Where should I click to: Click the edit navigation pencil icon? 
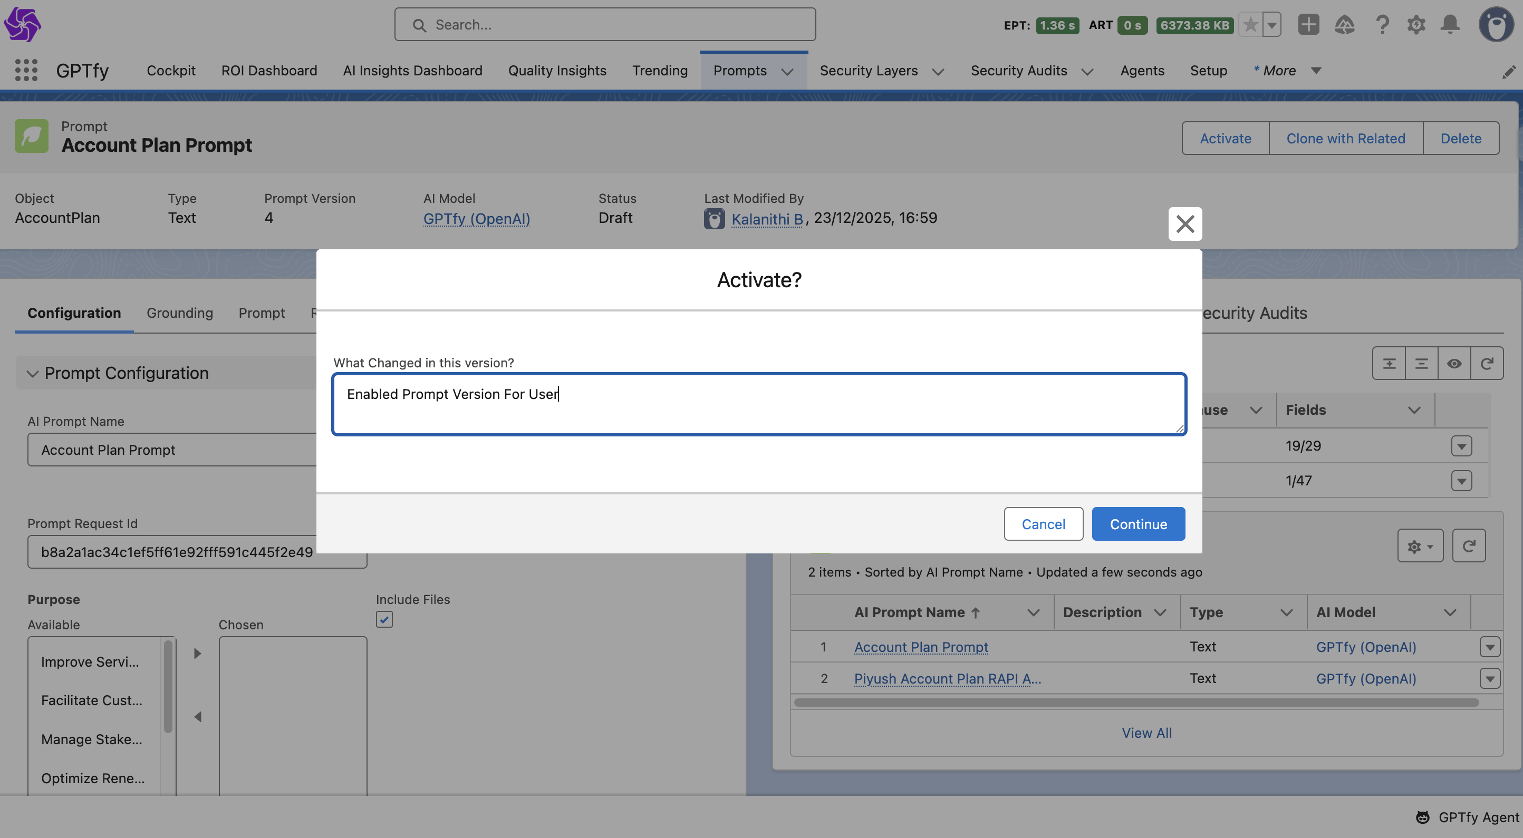tap(1508, 72)
